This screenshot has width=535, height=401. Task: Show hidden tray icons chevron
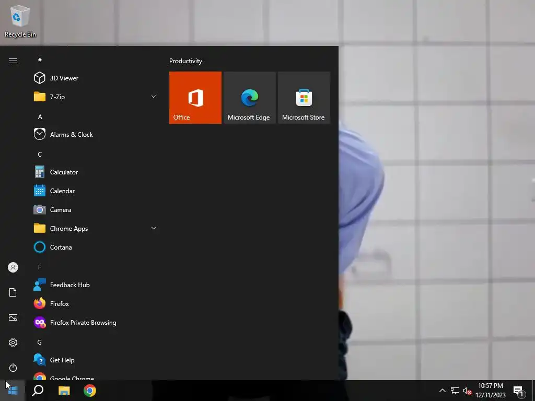pyautogui.click(x=442, y=391)
